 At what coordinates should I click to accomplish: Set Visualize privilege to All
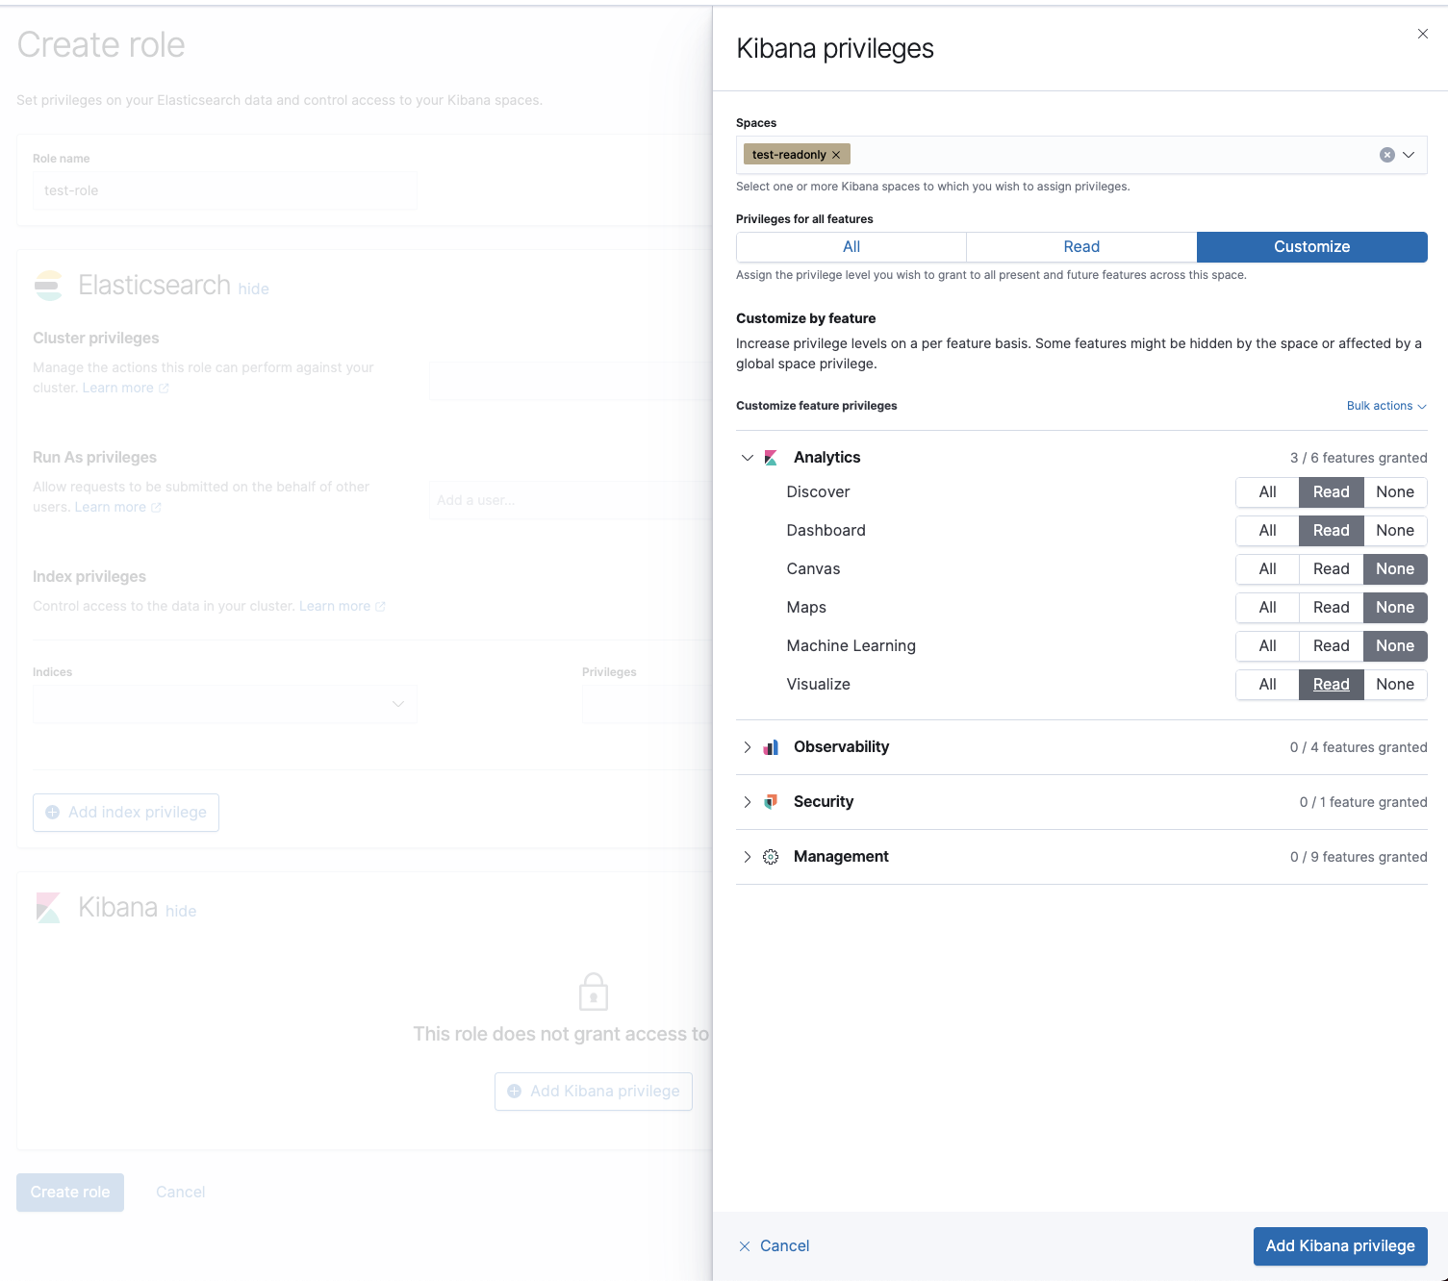tap(1268, 685)
